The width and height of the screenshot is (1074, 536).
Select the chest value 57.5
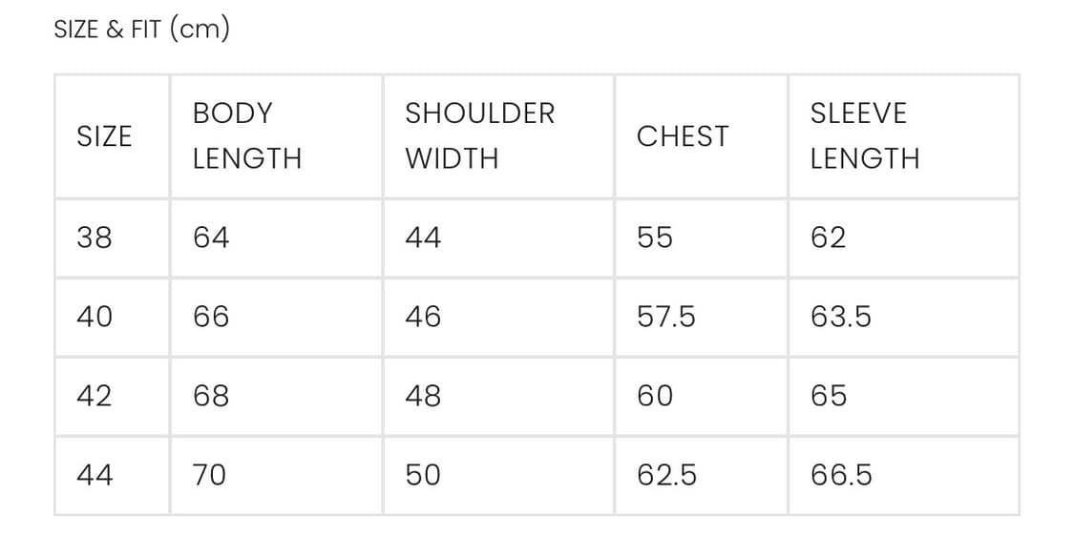coord(666,317)
